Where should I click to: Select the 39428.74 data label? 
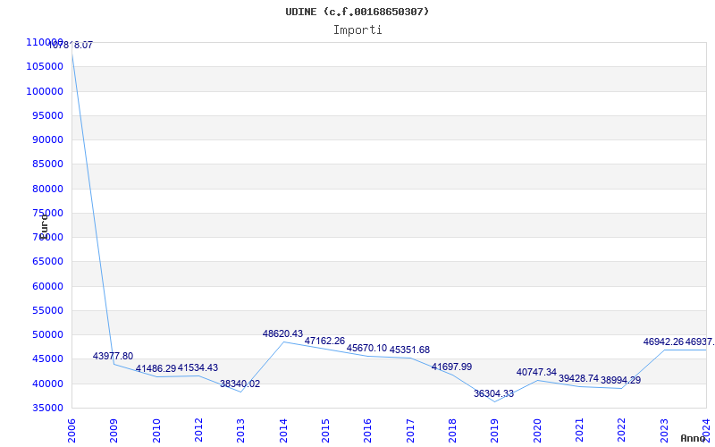click(x=578, y=378)
